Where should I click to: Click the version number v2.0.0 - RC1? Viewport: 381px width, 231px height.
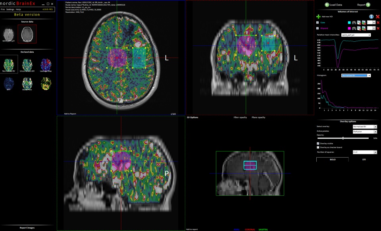(x=48, y=10)
